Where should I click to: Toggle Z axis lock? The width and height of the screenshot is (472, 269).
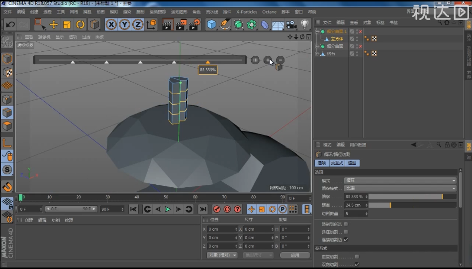tap(138, 24)
